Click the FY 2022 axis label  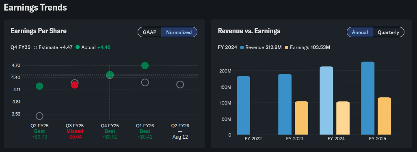[x=253, y=139]
